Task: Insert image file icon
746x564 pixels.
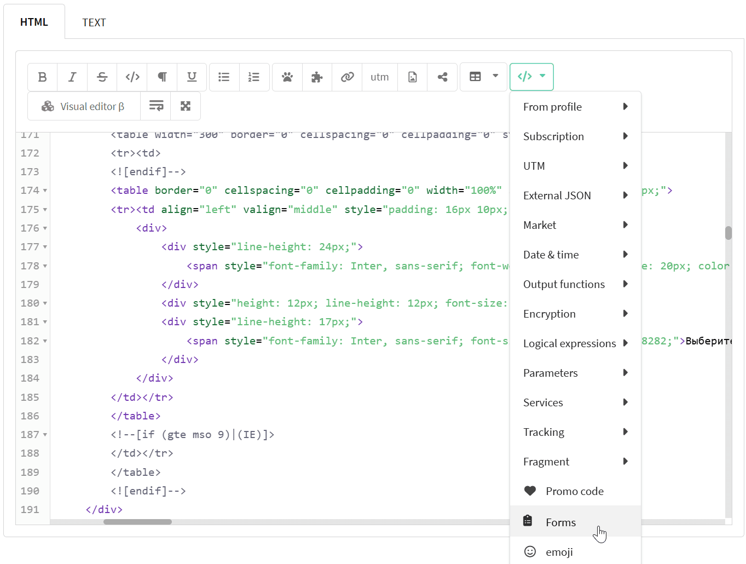Action: coord(413,77)
